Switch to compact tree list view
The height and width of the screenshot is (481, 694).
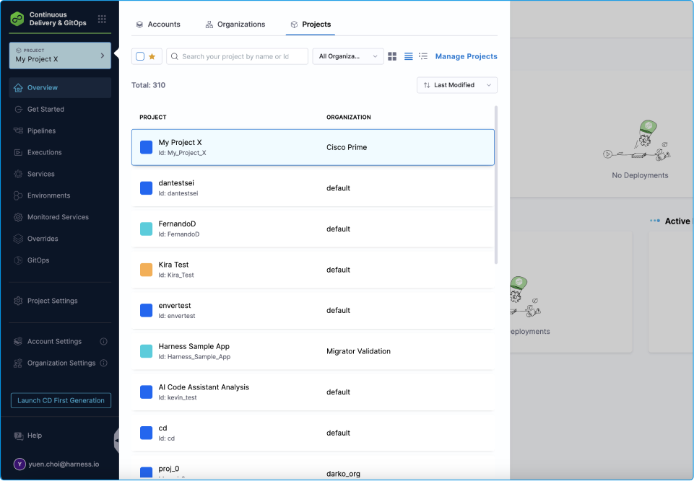click(423, 56)
